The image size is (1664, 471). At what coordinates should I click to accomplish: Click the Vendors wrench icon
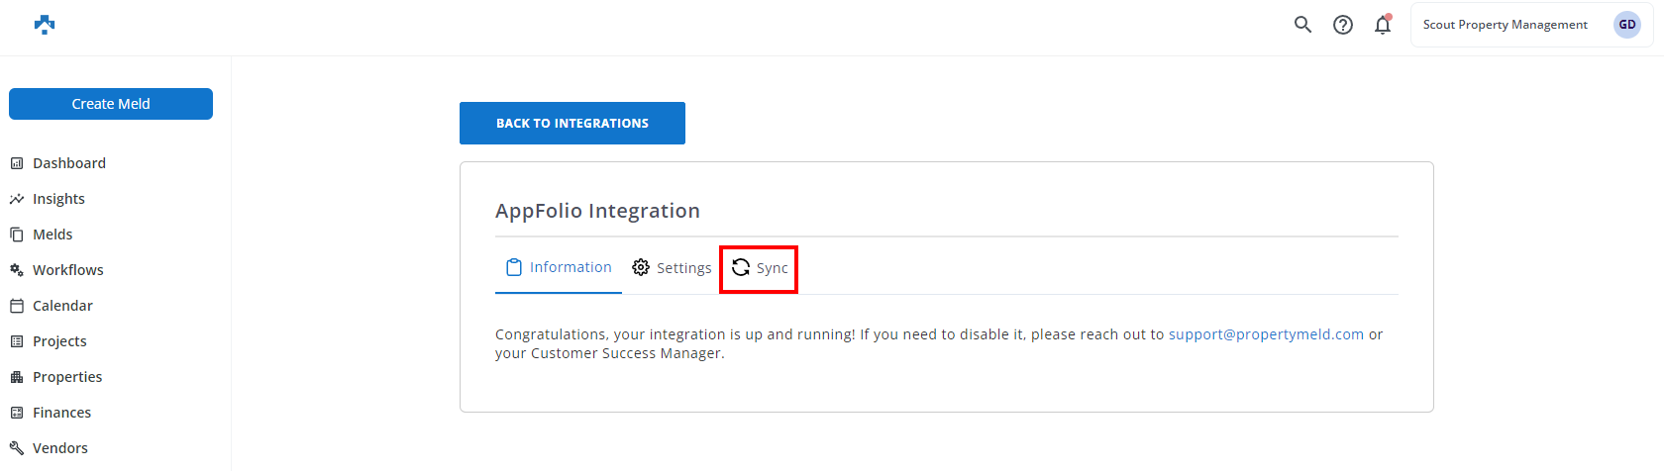[17, 448]
